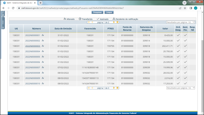The height and width of the screenshot is (115, 204).
Task: Click the Limpar button
Action: tap(109, 12)
